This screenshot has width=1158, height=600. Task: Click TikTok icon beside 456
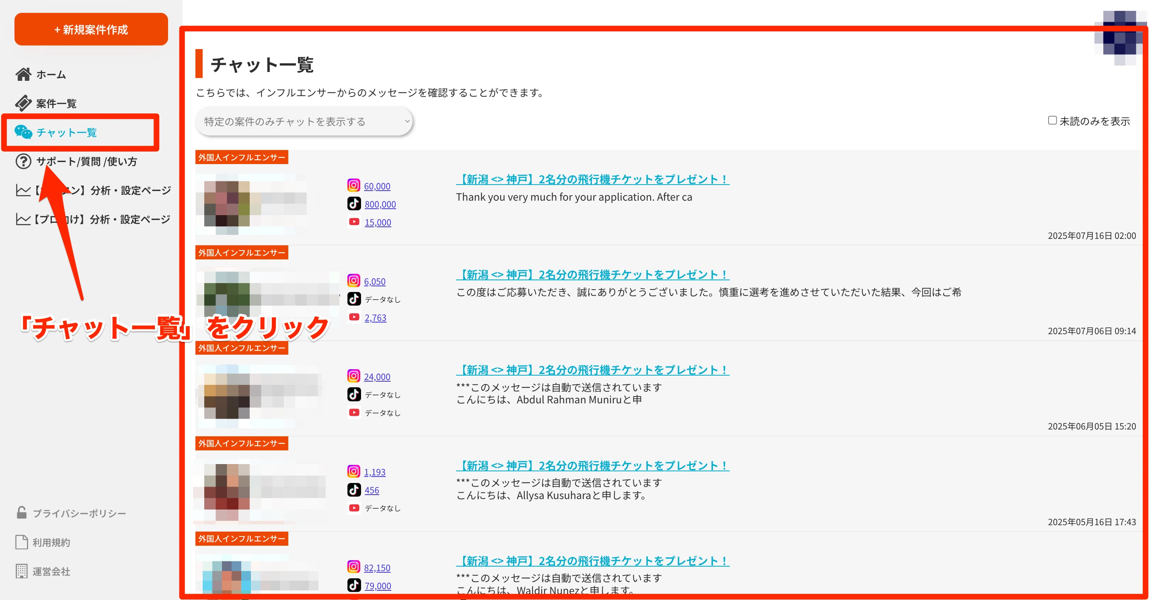pyautogui.click(x=354, y=489)
